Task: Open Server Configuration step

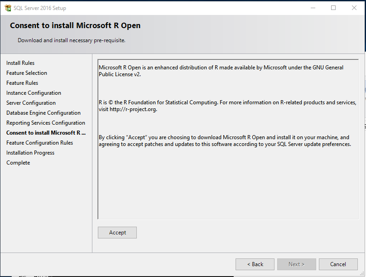Action: (x=31, y=102)
